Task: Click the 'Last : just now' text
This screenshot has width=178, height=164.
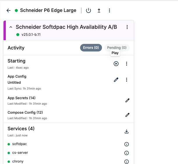Action: 17,135
